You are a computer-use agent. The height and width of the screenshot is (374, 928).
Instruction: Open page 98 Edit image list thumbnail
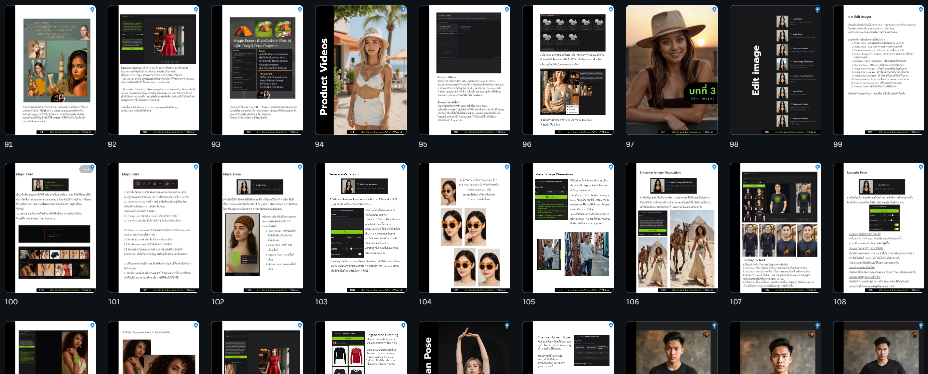(776, 70)
